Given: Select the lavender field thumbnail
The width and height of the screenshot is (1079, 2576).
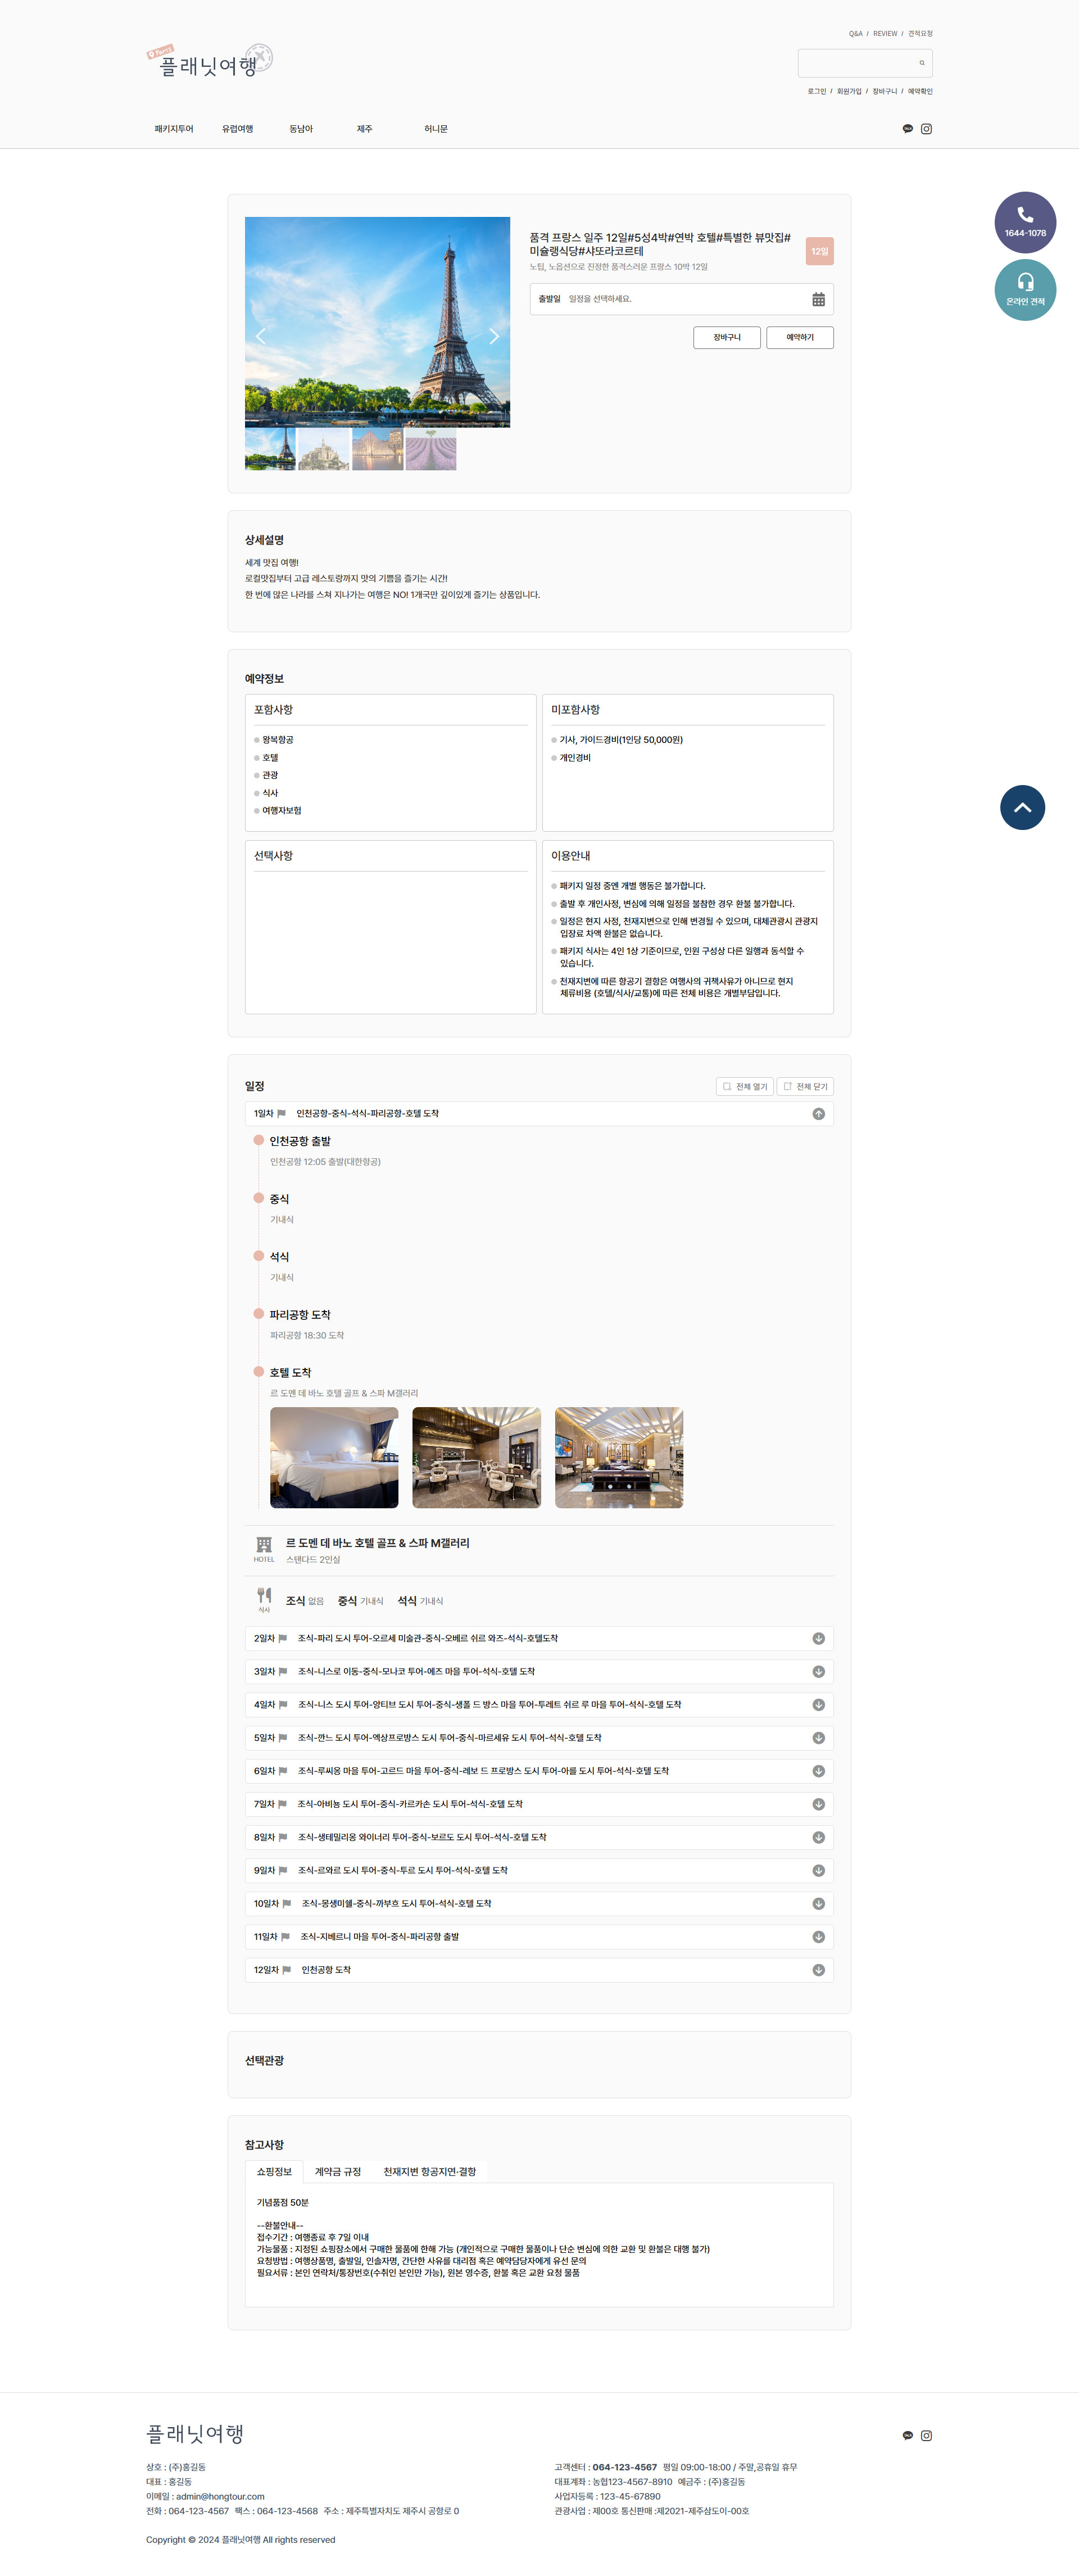Looking at the screenshot, I should pos(431,450).
